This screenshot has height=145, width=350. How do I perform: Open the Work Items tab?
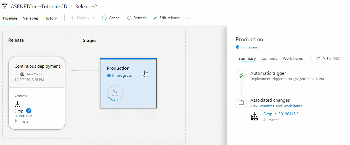coord(293,58)
